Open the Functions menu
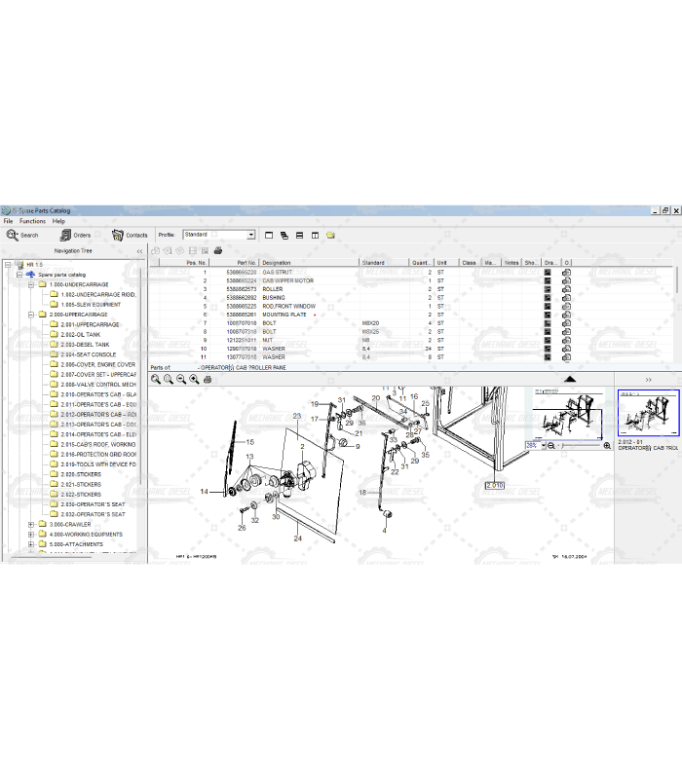682x779 pixels. coord(32,221)
